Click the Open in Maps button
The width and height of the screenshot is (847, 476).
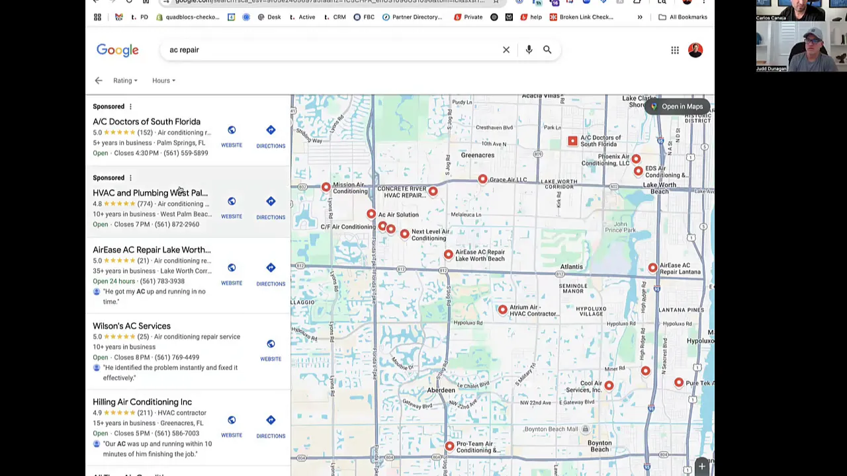[676, 106]
